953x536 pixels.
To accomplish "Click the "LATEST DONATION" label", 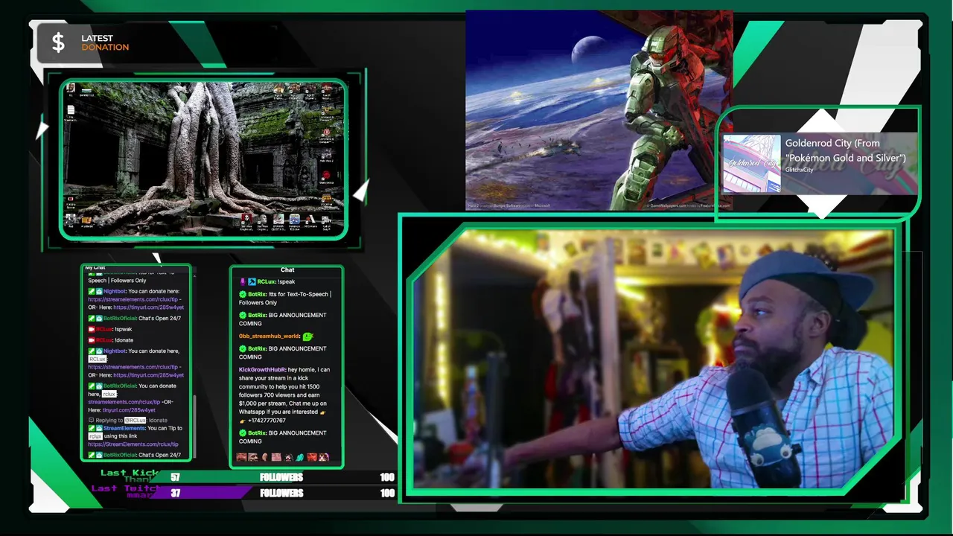I will click(105, 42).
